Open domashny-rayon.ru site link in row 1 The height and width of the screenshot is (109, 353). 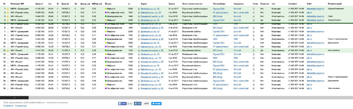[x=315, y=9]
